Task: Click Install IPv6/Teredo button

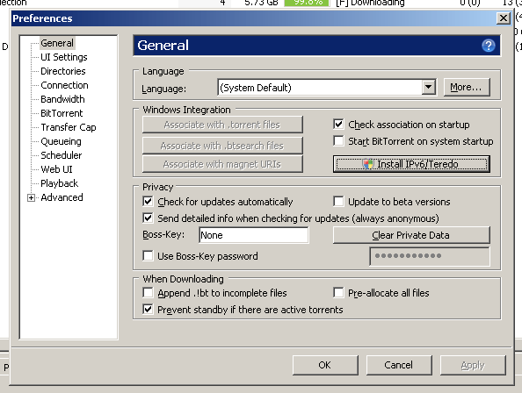Action: point(411,164)
